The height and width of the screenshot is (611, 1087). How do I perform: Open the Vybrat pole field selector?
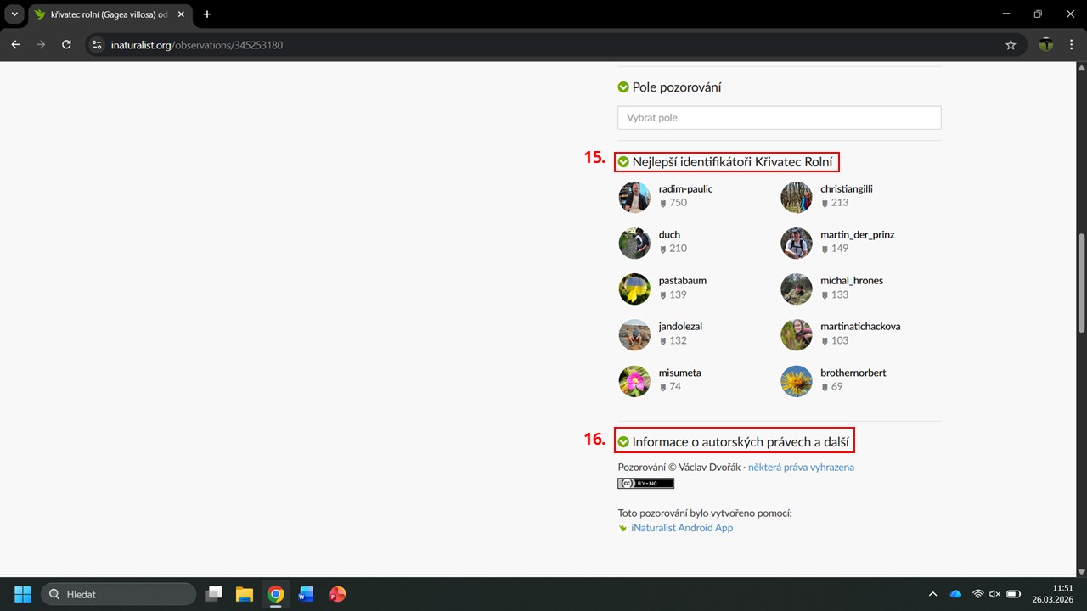tap(779, 118)
